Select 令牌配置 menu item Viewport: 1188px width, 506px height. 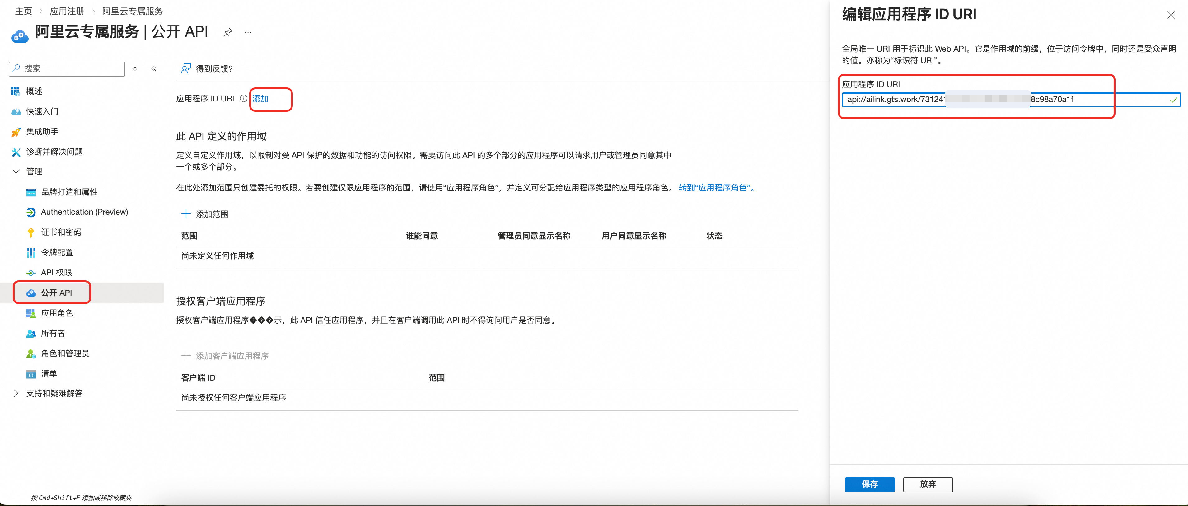[x=57, y=252]
